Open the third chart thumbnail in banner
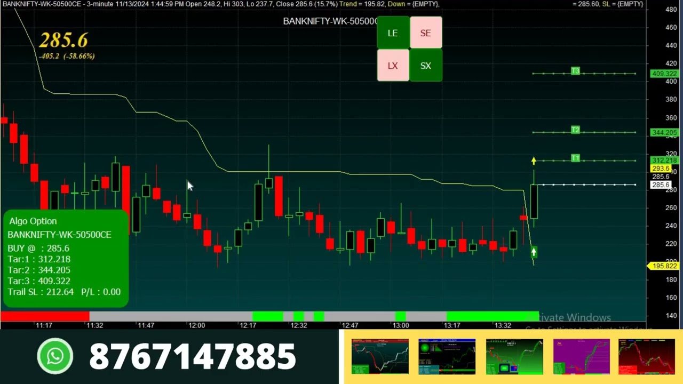 514,356
